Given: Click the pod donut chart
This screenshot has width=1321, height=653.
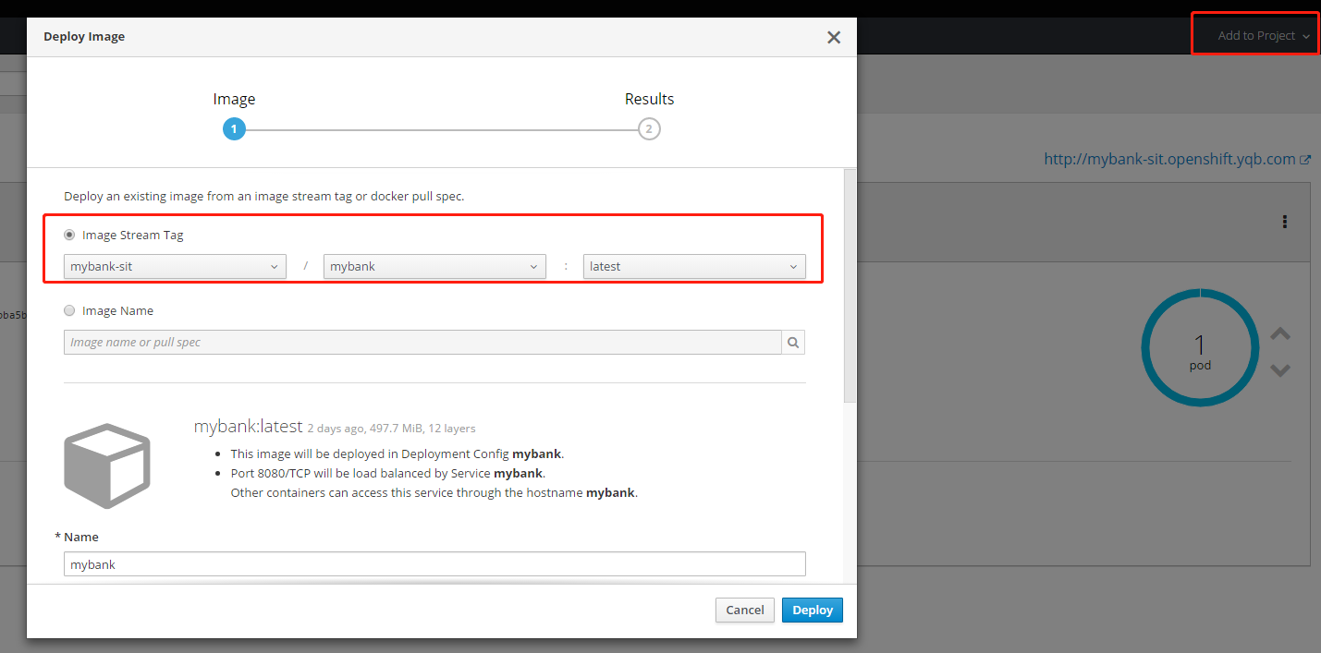Looking at the screenshot, I should click(1200, 348).
